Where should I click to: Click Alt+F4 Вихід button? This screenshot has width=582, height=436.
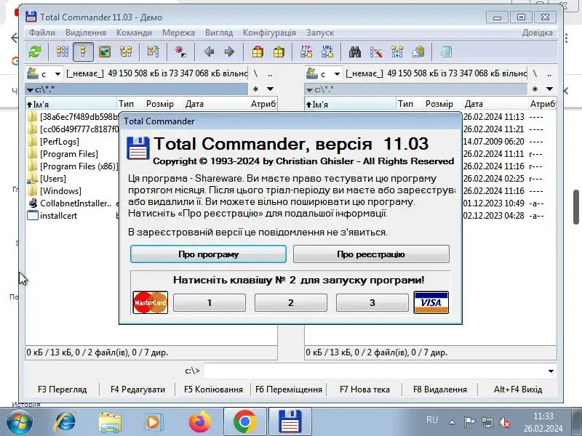pos(518,389)
